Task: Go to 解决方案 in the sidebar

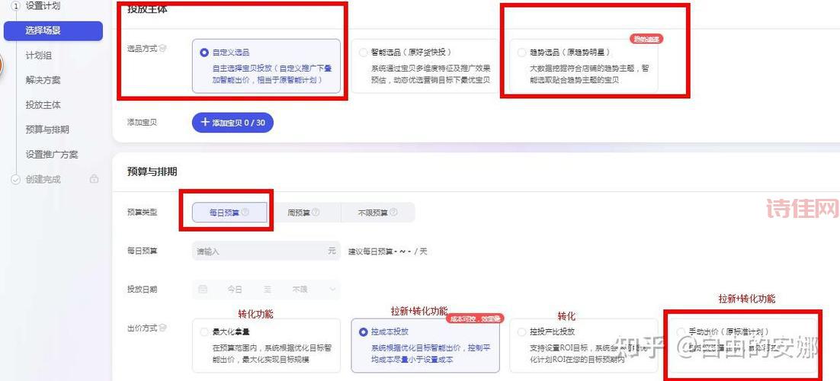Action: [43, 80]
